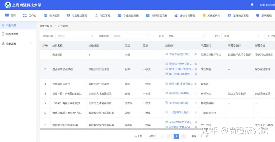Click the 物联网应用技术 cell
The height and width of the screenshot is (142, 275).
[x=264, y=55]
